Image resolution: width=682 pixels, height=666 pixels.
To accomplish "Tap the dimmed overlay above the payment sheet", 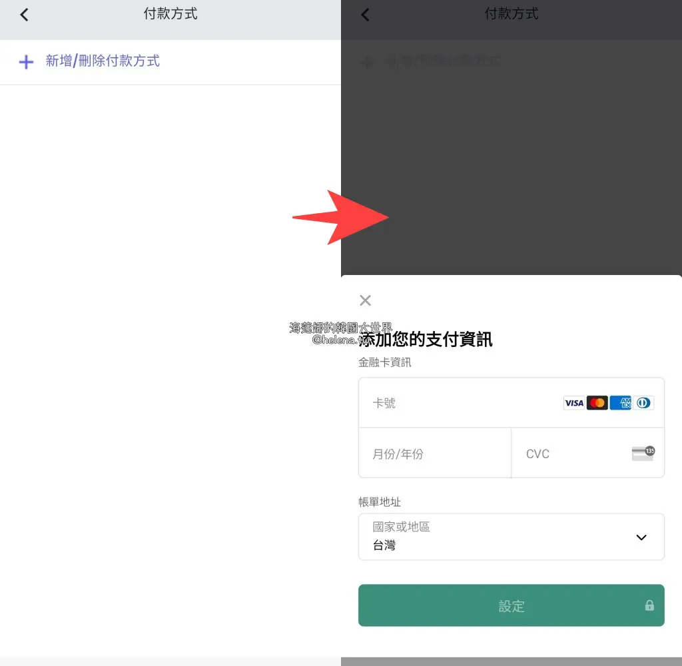I will (x=511, y=166).
